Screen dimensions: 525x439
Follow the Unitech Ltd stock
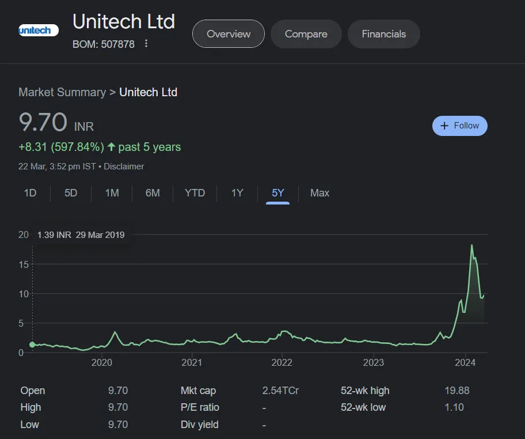click(460, 126)
